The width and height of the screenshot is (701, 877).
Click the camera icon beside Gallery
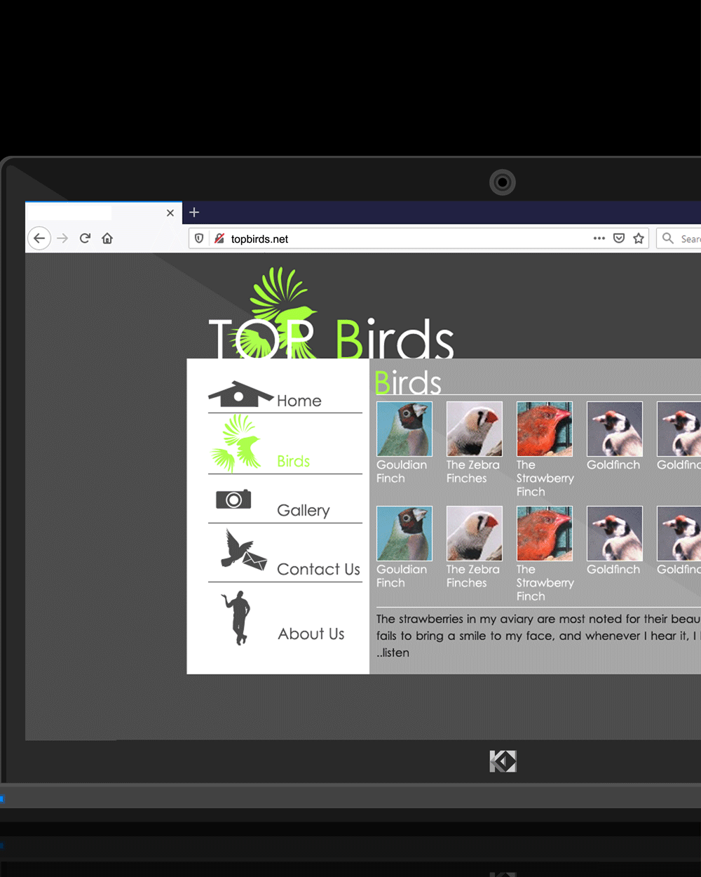click(x=233, y=500)
